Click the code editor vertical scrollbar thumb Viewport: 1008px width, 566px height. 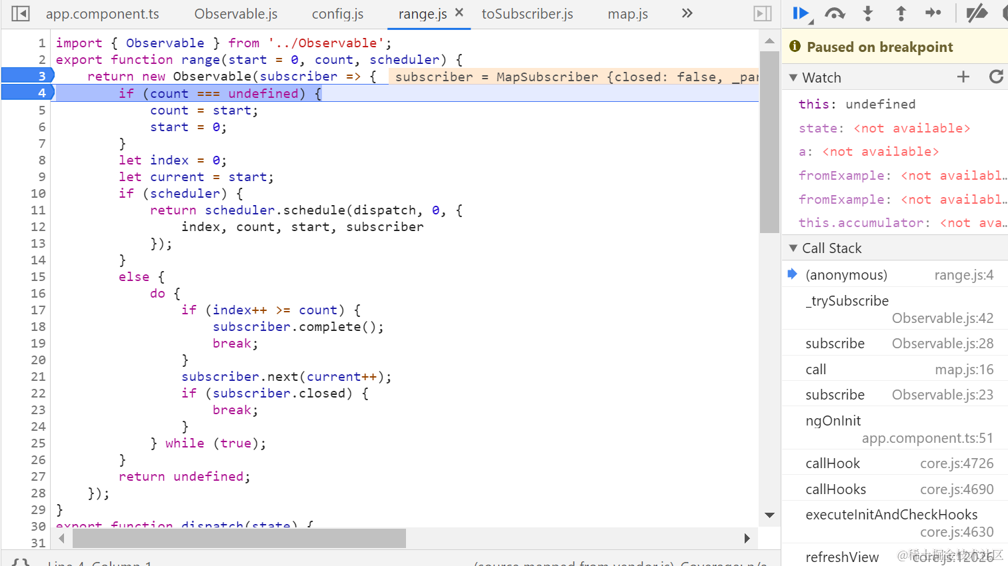(x=769, y=142)
